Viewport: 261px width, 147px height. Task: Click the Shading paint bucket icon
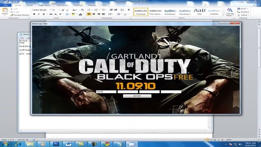coord(118,14)
